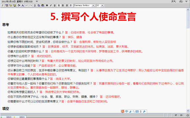Click the redo arrow icon
190x118 pixels.
pyautogui.click(x=31, y=6)
